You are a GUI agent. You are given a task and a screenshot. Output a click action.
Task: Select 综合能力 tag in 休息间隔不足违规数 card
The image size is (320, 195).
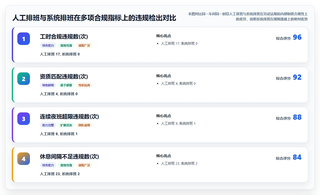(x=48, y=165)
